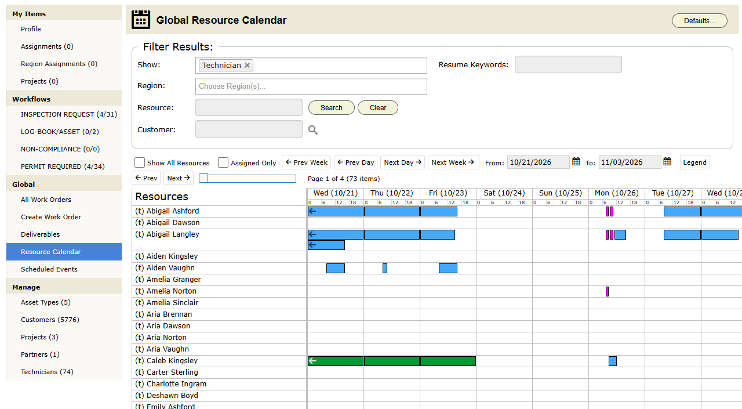
Task: Open the customer lookup magnifier icon
Action: [313, 130]
